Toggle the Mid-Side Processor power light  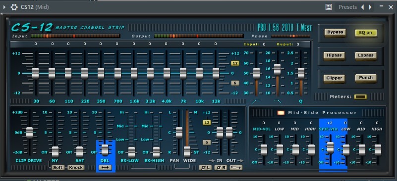tap(281, 113)
